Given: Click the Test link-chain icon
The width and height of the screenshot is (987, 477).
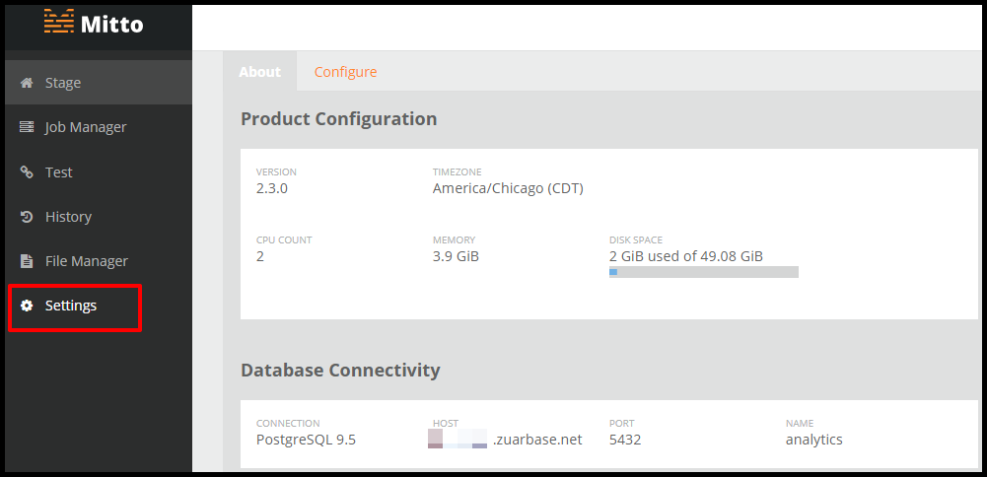Looking at the screenshot, I should point(27,171).
